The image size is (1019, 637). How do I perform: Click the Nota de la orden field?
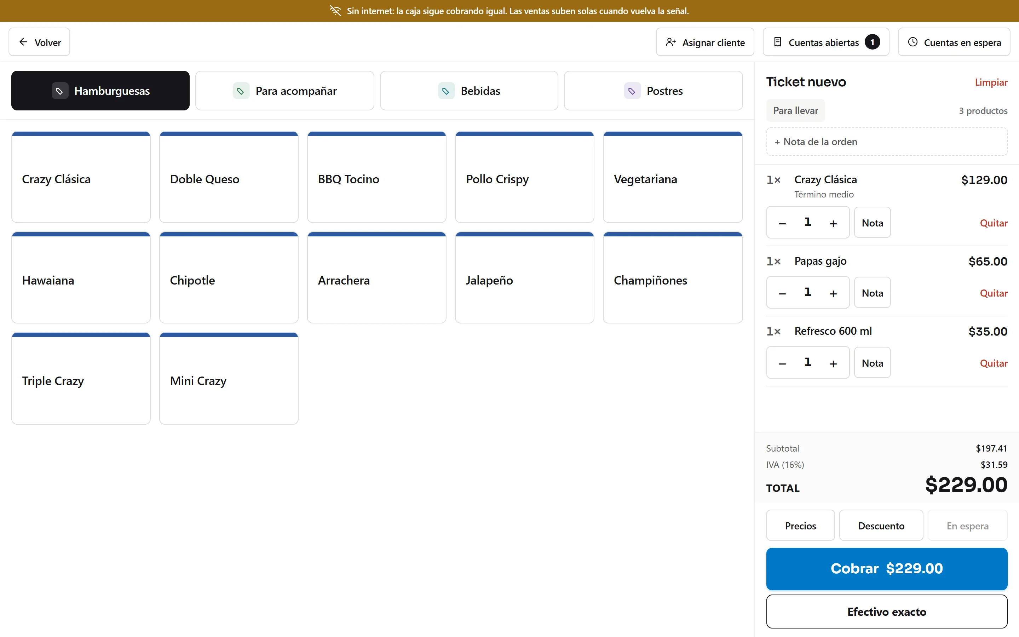(887, 142)
